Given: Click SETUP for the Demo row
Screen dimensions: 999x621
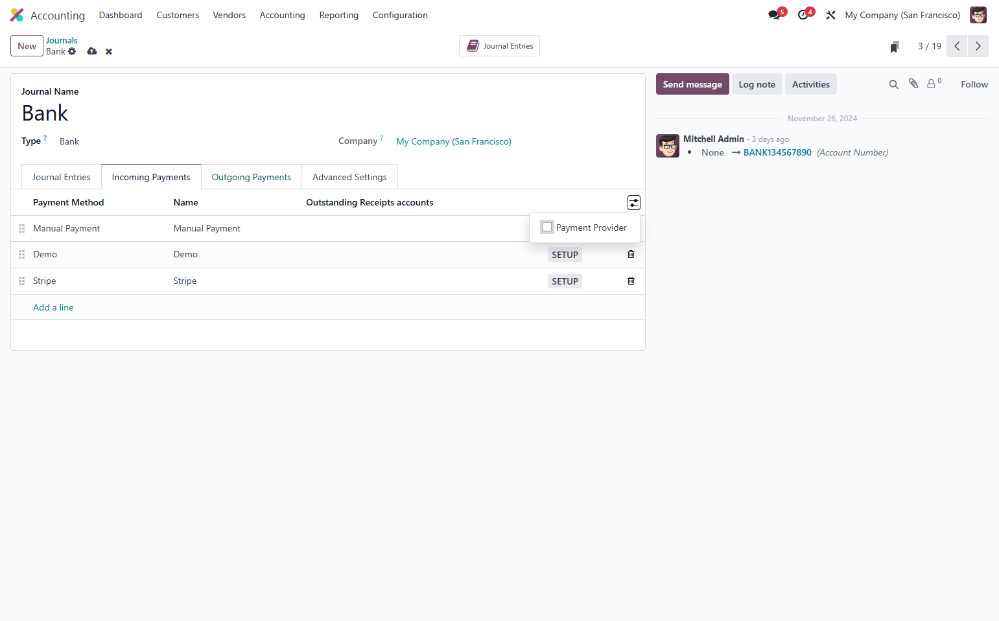Looking at the screenshot, I should click(565, 255).
